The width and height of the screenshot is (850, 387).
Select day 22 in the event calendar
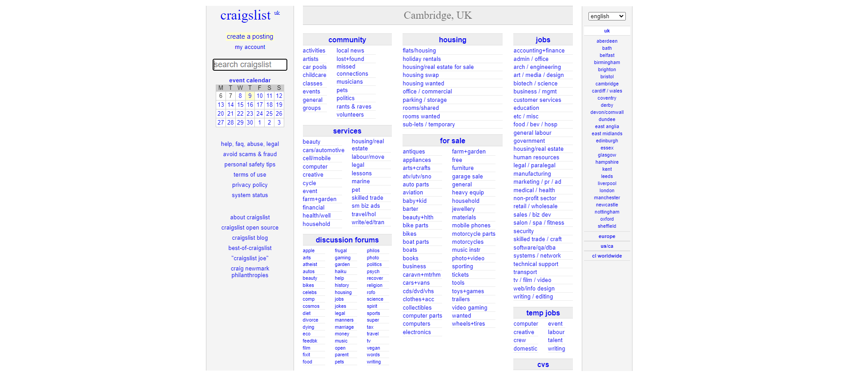[x=240, y=114]
